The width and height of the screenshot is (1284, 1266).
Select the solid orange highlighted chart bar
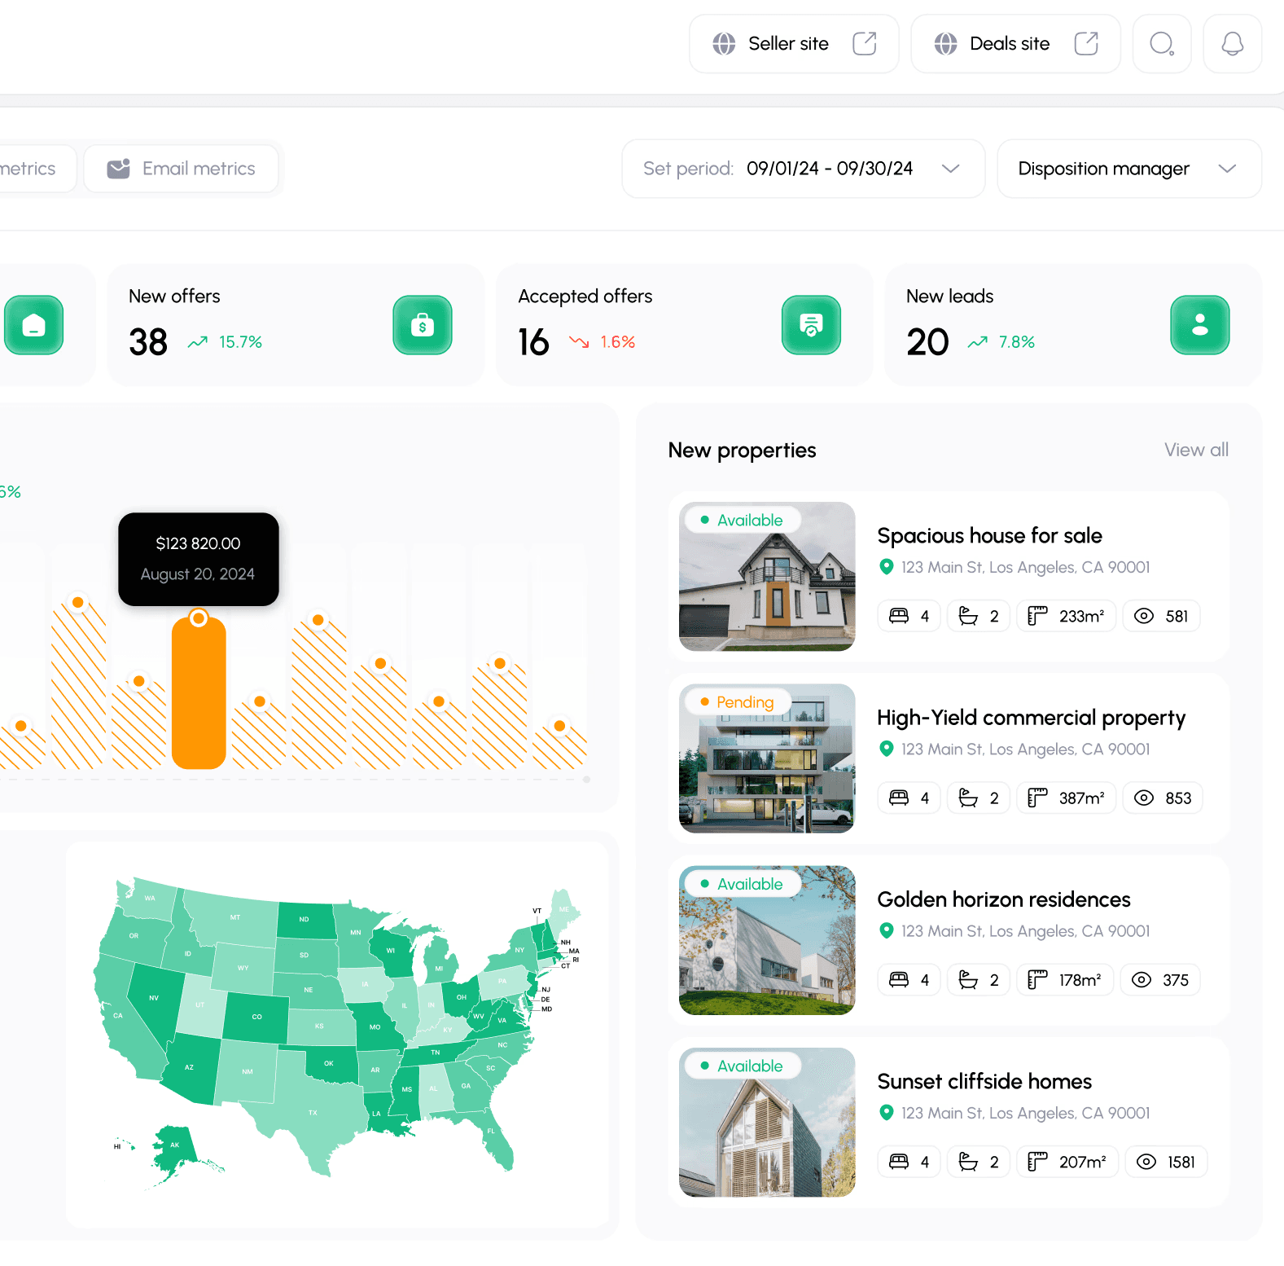(199, 693)
